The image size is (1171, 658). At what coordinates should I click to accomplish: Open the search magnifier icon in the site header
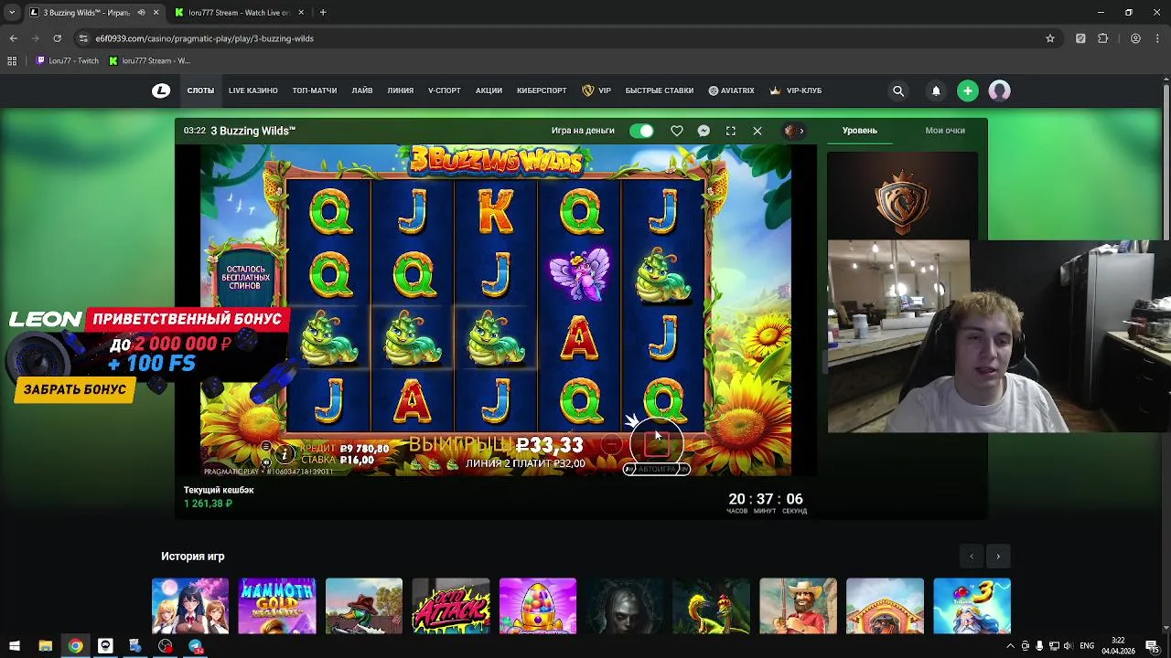tap(898, 90)
